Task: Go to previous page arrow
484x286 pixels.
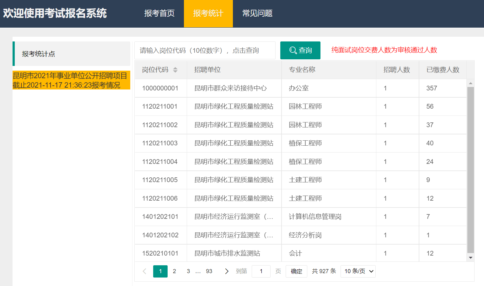Action: click(x=144, y=271)
